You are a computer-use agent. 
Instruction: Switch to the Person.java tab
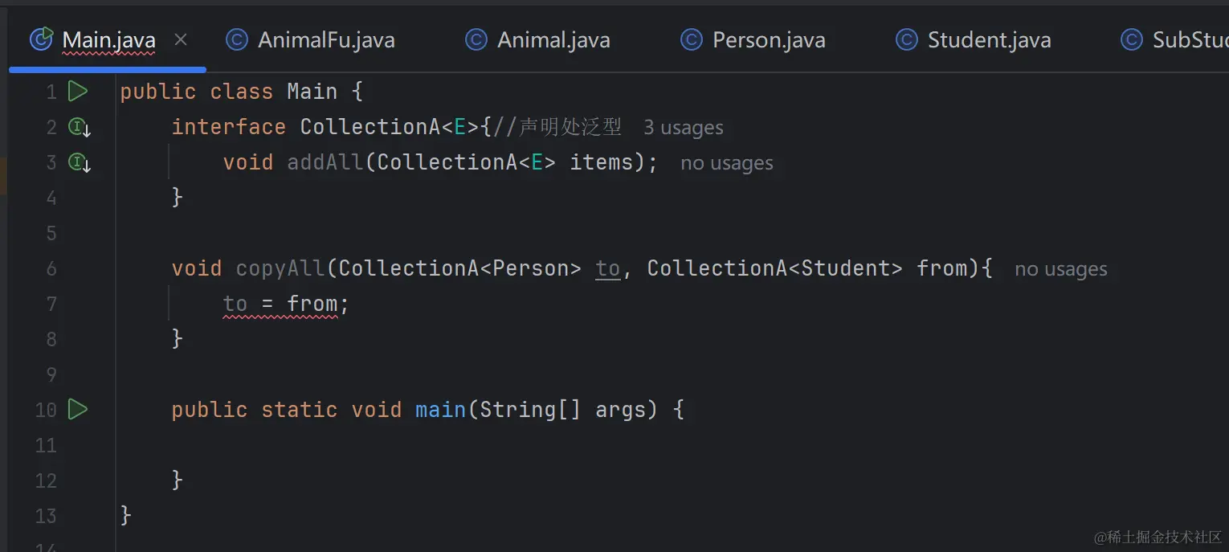[769, 40]
